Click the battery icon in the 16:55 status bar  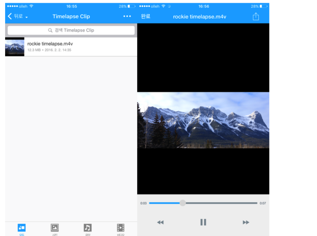coord(132,6)
